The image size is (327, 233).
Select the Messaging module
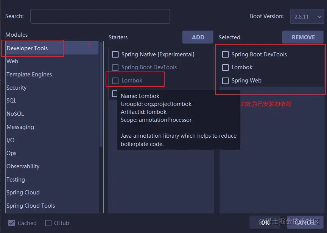pos(52,127)
